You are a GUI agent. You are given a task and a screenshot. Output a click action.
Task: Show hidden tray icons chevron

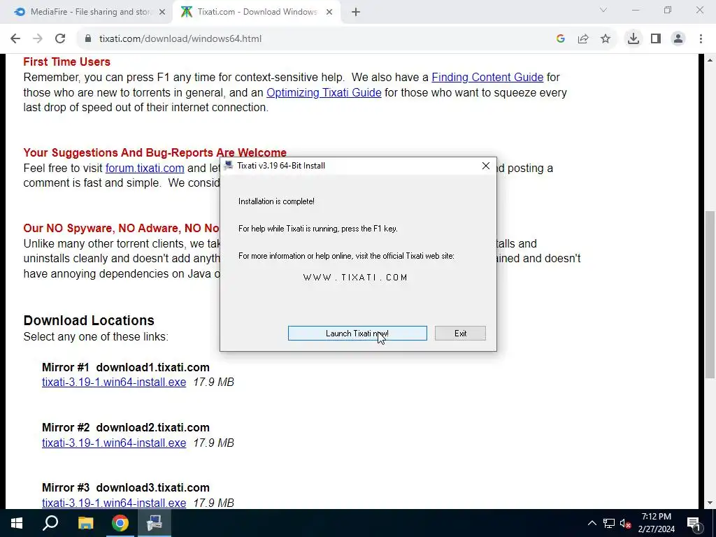(592, 523)
